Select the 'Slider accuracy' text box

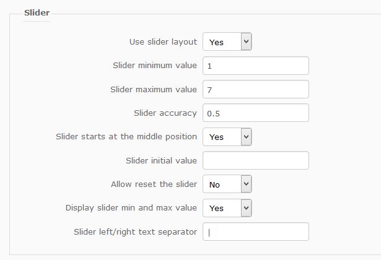[x=255, y=113]
